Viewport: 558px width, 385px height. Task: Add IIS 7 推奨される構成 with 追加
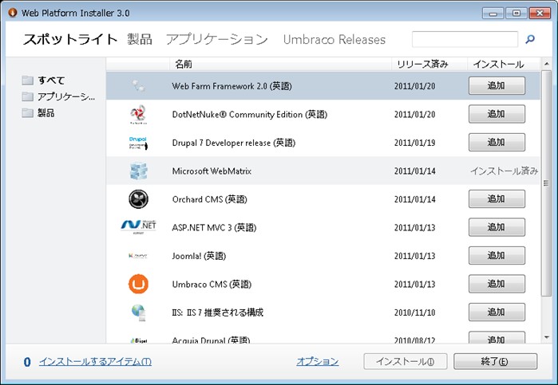coord(497,312)
